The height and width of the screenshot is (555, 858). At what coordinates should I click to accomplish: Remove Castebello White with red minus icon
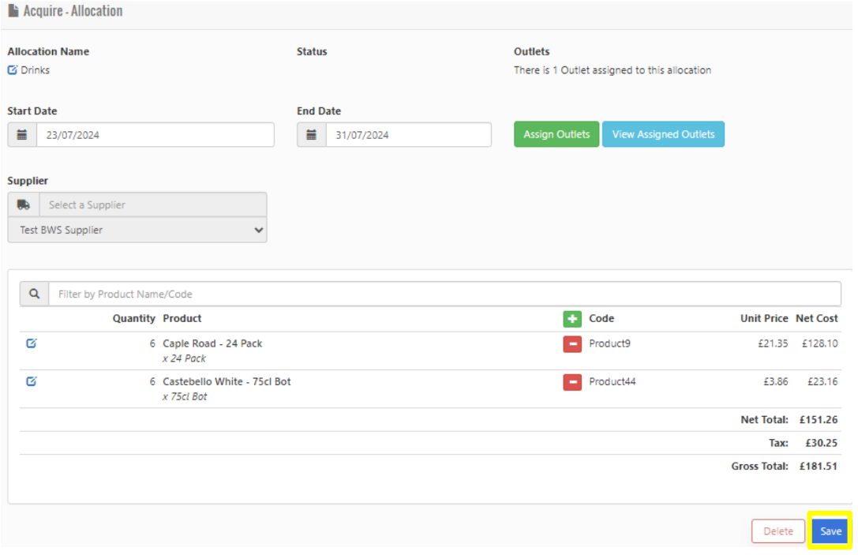pyautogui.click(x=572, y=382)
